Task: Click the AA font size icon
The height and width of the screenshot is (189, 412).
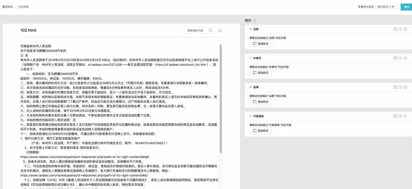Action: [x=220, y=31]
